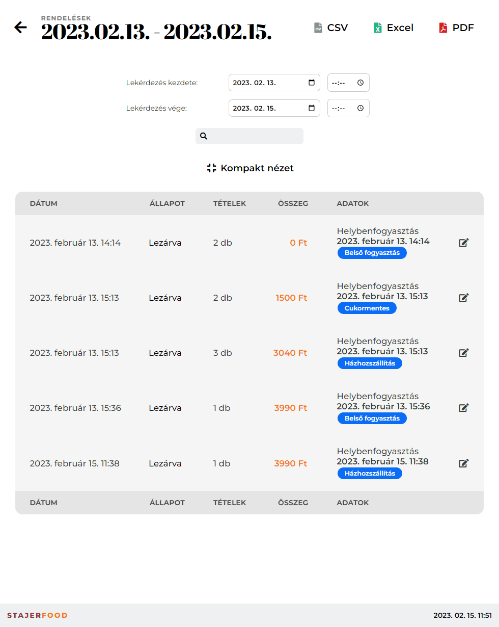Click Belső fogyasztás tag on 15:36 order
The width and height of the screenshot is (499, 627).
372,418
